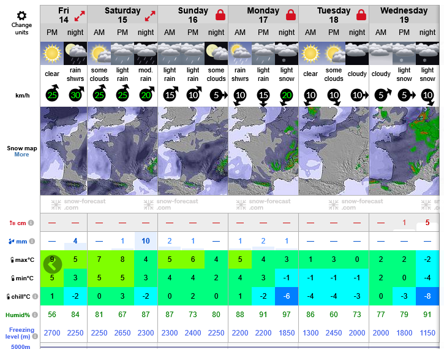Open the Saturday 15 snow map thumbnail
The height and width of the screenshot is (349, 444).
pyautogui.click(x=122, y=151)
